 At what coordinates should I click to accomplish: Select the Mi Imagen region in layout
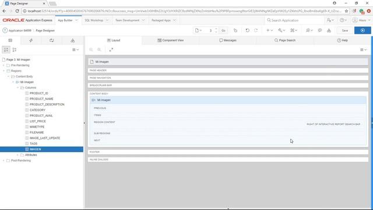click(x=228, y=100)
